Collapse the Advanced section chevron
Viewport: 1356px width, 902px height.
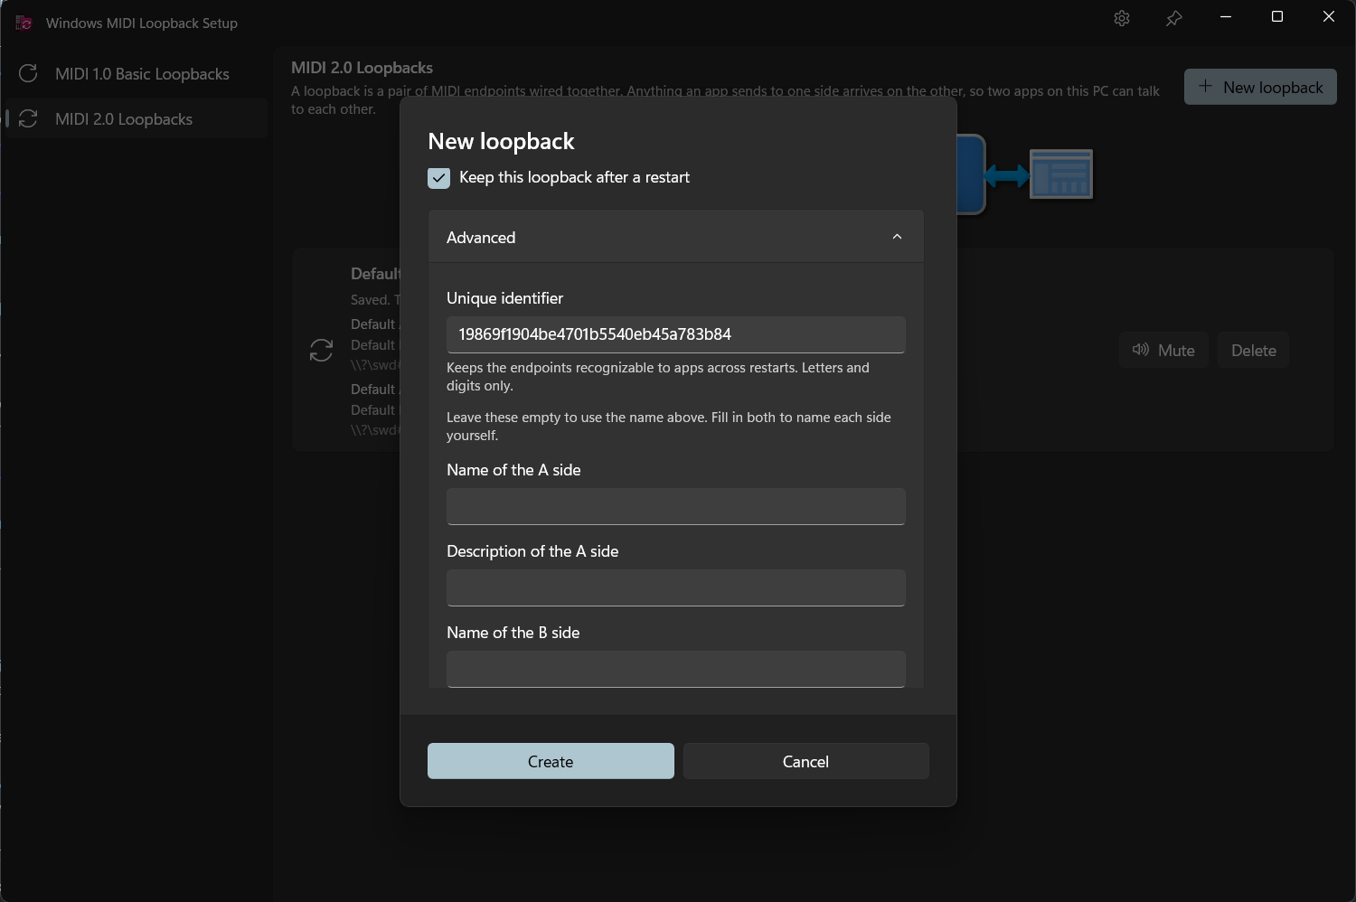pos(897,237)
